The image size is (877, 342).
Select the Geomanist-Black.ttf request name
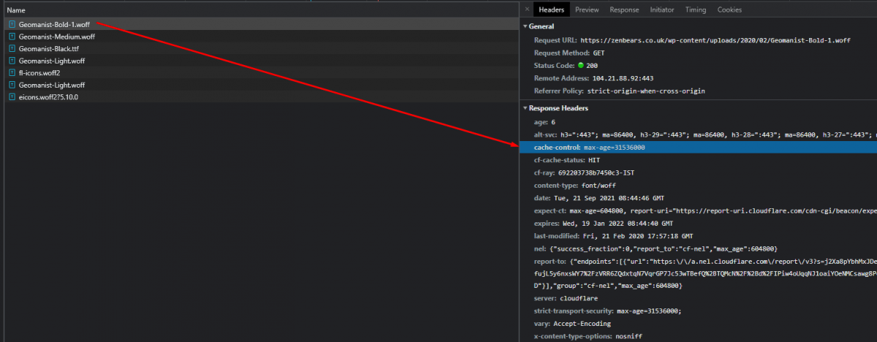click(x=49, y=48)
